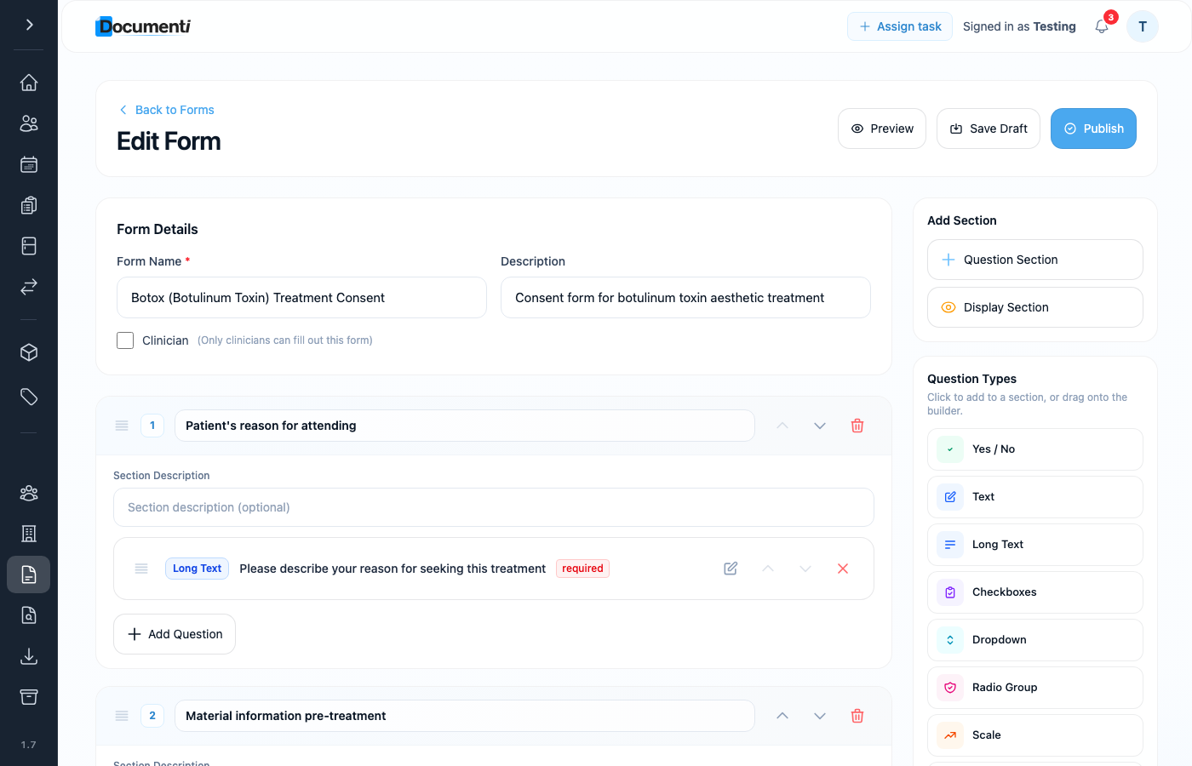Open the document search icon in sidebar
The height and width of the screenshot is (766, 1192).
tap(29, 615)
